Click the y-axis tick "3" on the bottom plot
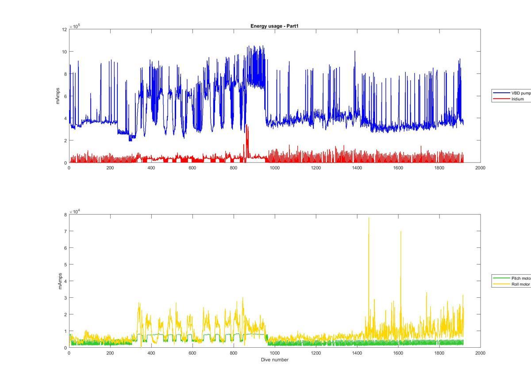Viewport: 531px width, 391px height. point(65,298)
